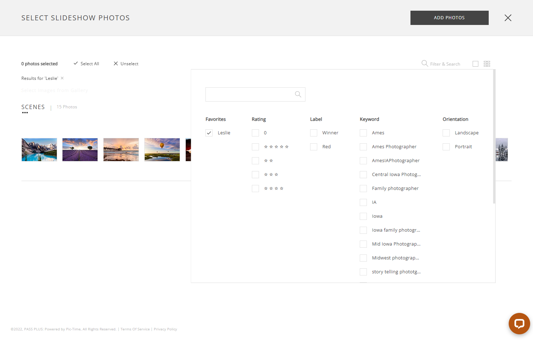The width and height of the screenshot is (533, 340).
Task: Click the filter search text field
Action: point(255,94)
